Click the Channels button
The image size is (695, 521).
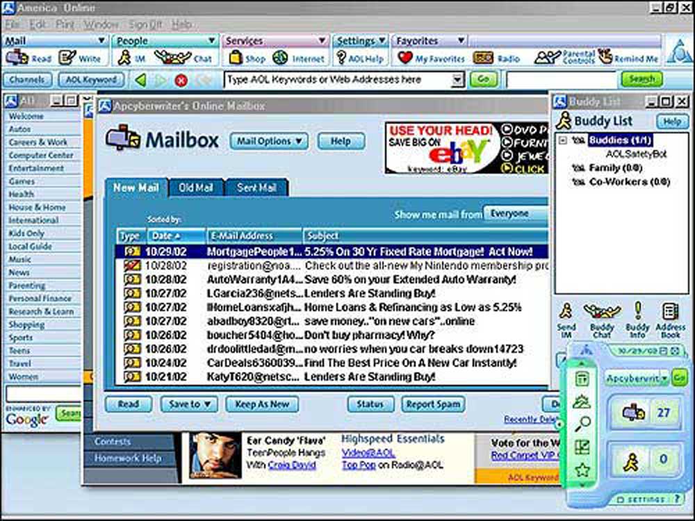click(28, 80)
